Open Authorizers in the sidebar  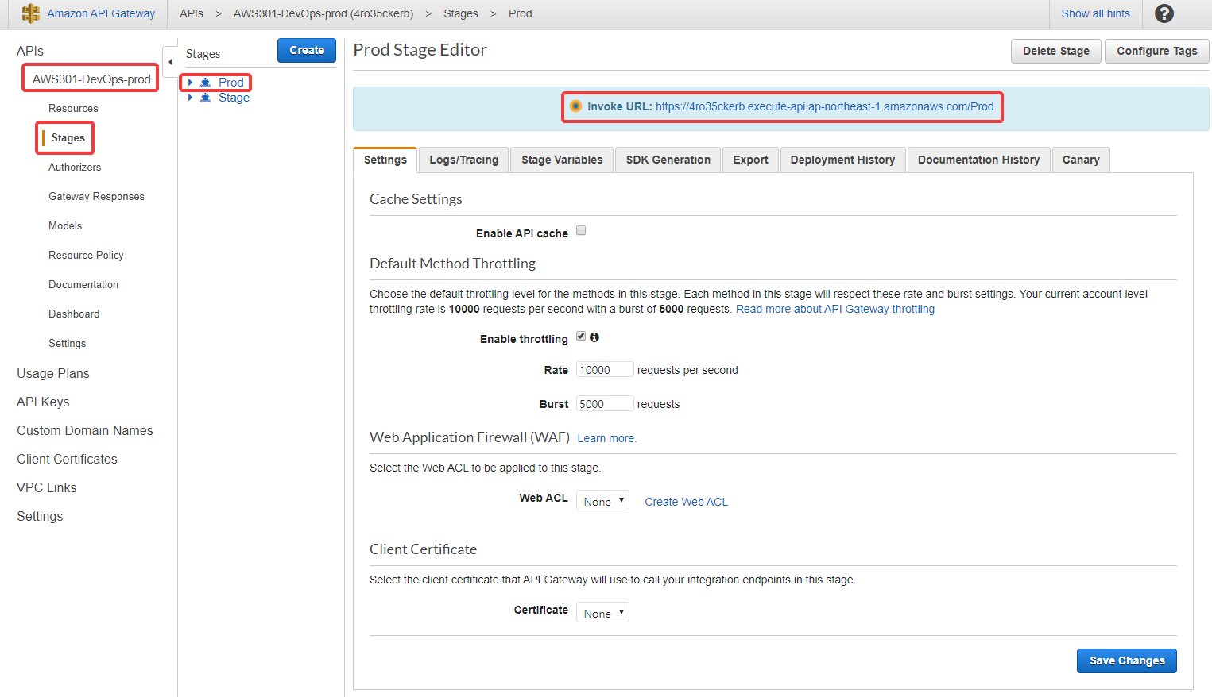click(75, 167)
